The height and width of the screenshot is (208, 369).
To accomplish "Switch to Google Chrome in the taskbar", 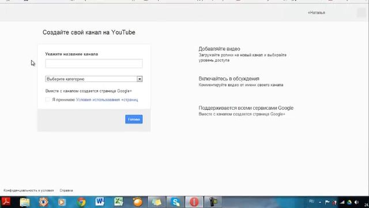I will tap(81, 202).
